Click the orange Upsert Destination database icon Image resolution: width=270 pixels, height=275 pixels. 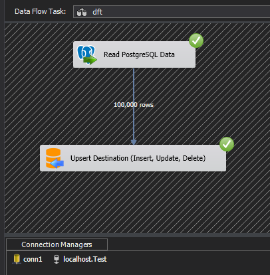(x=55, y=158)
